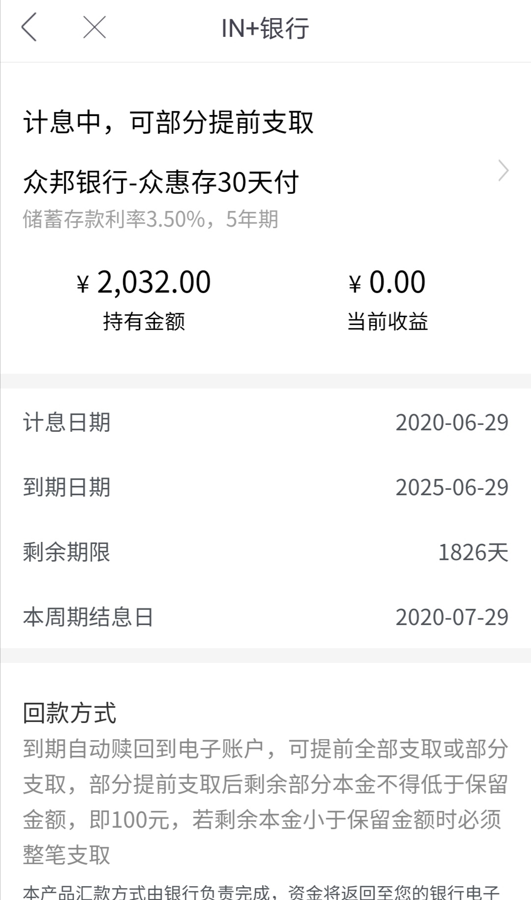Tap the 当前收益 label
531x900 pixels.
[387, 322]
